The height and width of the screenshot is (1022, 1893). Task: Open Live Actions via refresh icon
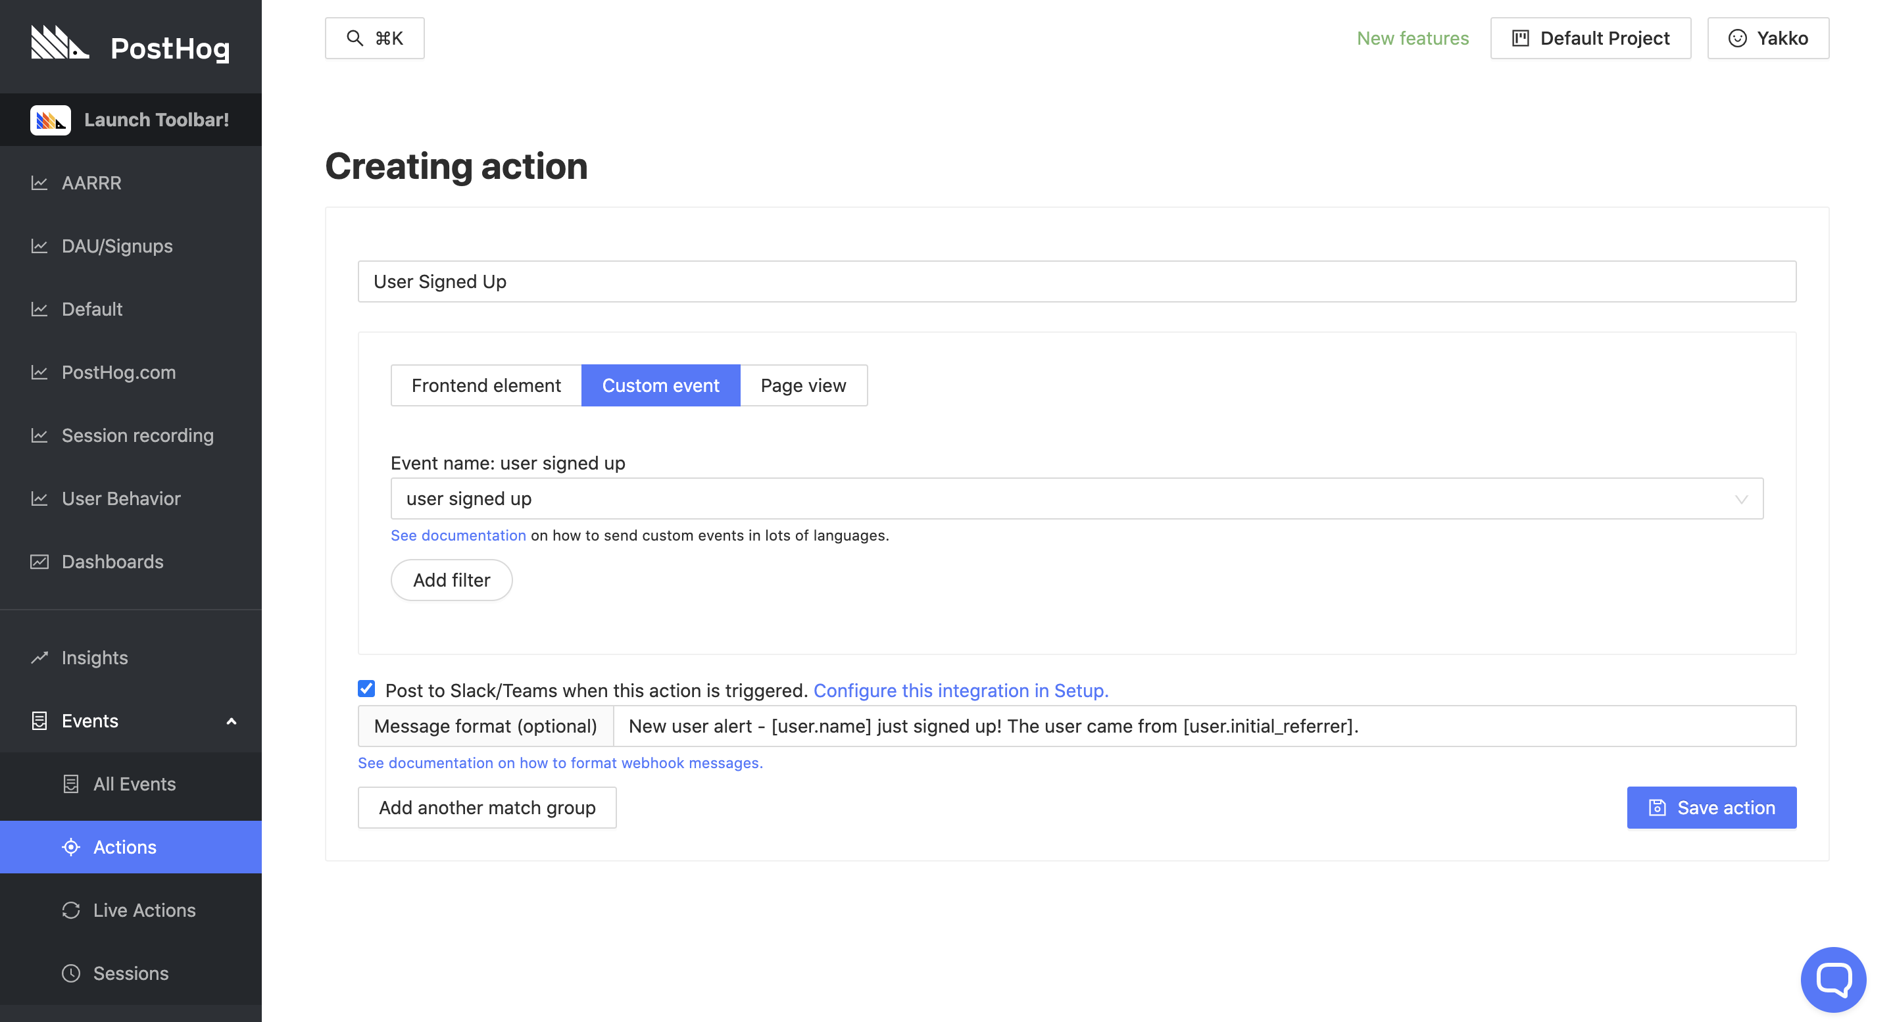[x=71, y=910]
